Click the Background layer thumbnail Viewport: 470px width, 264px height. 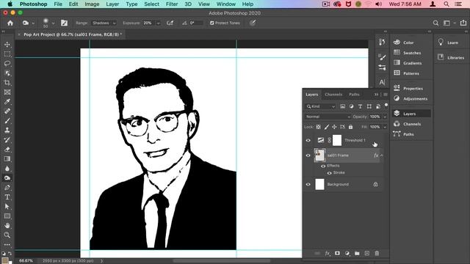point(319,184)
